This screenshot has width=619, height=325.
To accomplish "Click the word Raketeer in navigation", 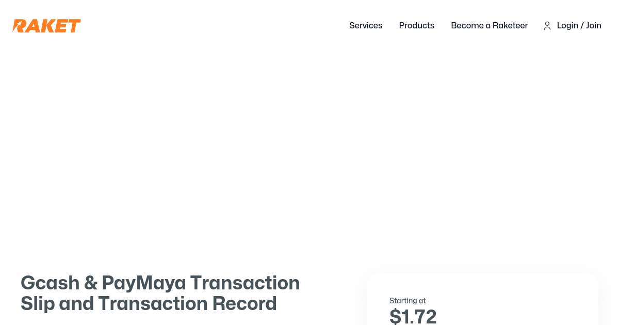I will pyautogui.click(x=510, y=25).
